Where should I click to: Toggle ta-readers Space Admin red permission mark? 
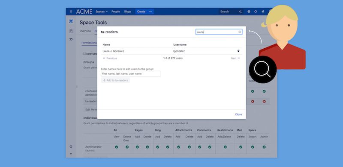[264, 101]
